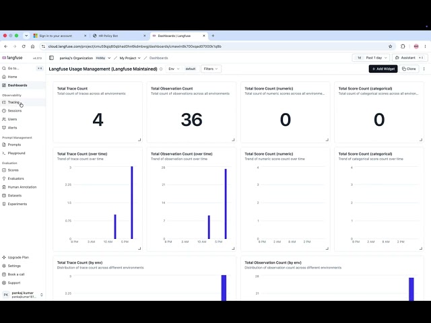431x323 pixels.
Task: Open dashboard more options menu
Action: (x=424, y=69)
